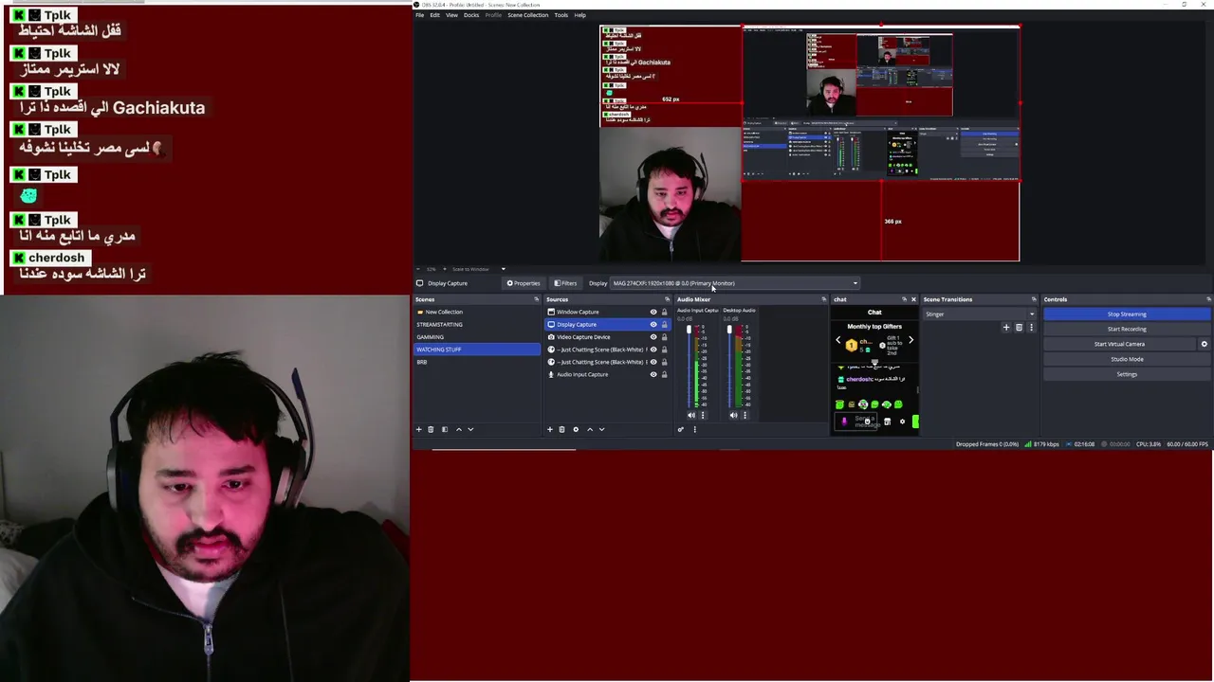Image resolution: width=1214 pixels, height=682 pixels.
Task: Open Audio Mixer toolbar three-dot menu
Action: [694, 429]
